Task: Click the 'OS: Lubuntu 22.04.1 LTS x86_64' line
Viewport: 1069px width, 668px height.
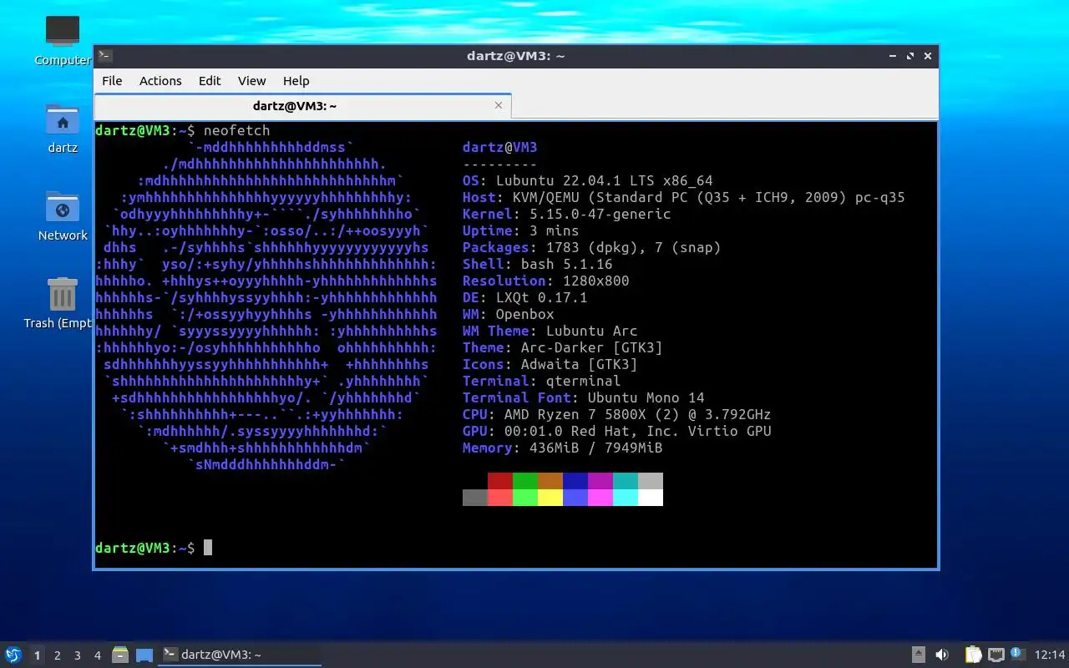Action: pyautogui.click(x=588, y=180)
